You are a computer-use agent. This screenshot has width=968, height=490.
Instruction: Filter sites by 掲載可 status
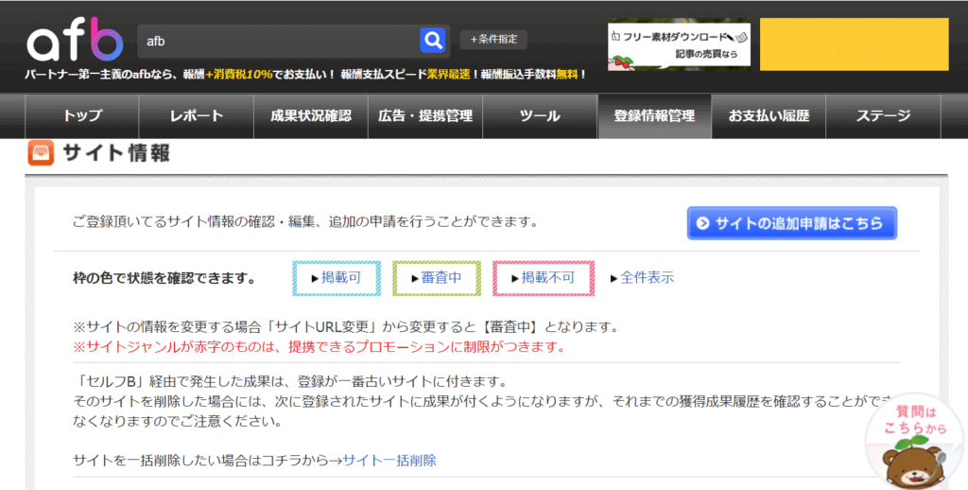pyautogui.click(x=336, y=278)
